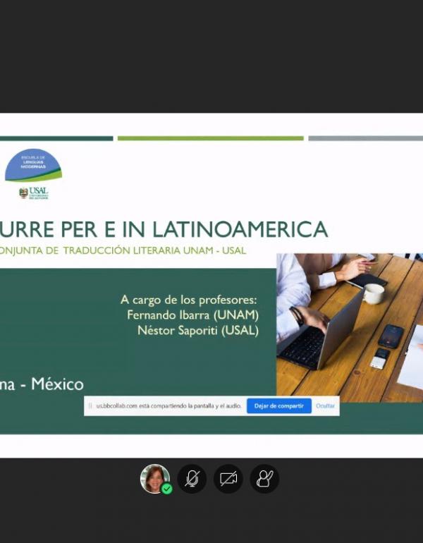Click the smartphone on the wooden table
The height and width of the screenshot is (543, 423).
391,336
